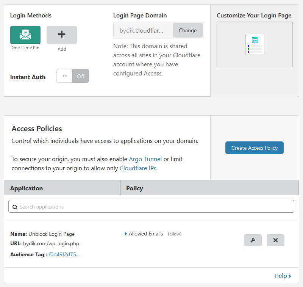303x287 pixels.
Task: Click the Add login method plus icon
Action: (x=61, y=35)
